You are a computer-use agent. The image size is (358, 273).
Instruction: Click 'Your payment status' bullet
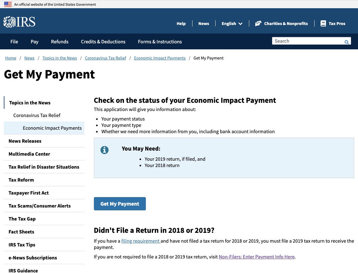pos(123,119)
